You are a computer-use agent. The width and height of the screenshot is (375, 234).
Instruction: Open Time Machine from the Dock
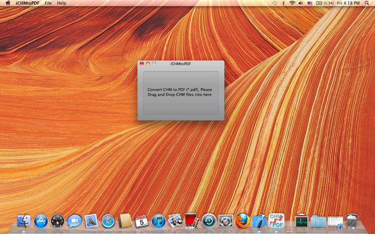click(x=209, y=220)
